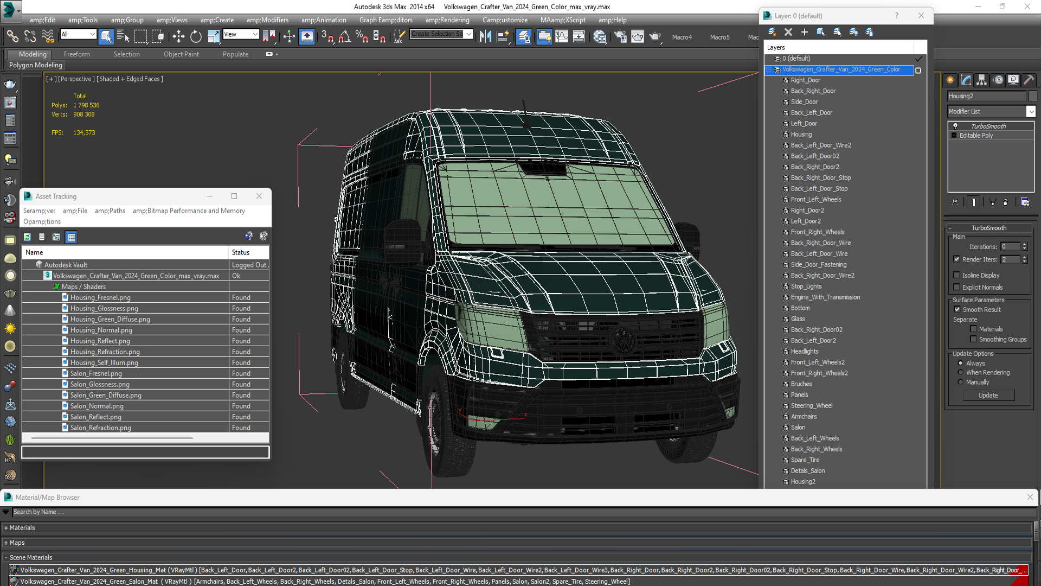Open the Create command panel tab

pyautogui.click(x=950, y=80)
